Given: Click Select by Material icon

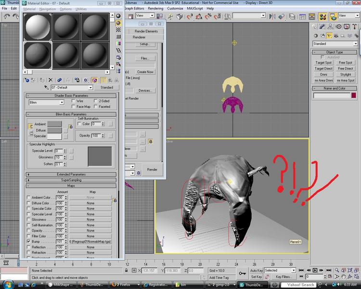Looking at the screenshot, I should click(x=118, y=64).
